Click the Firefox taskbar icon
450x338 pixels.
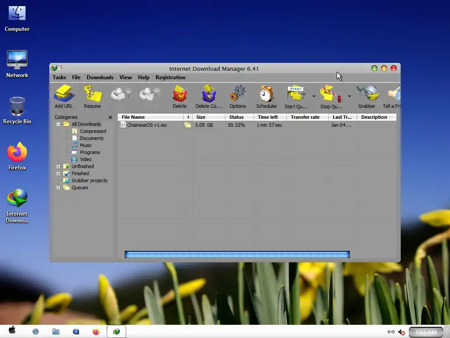coord(96,332)
